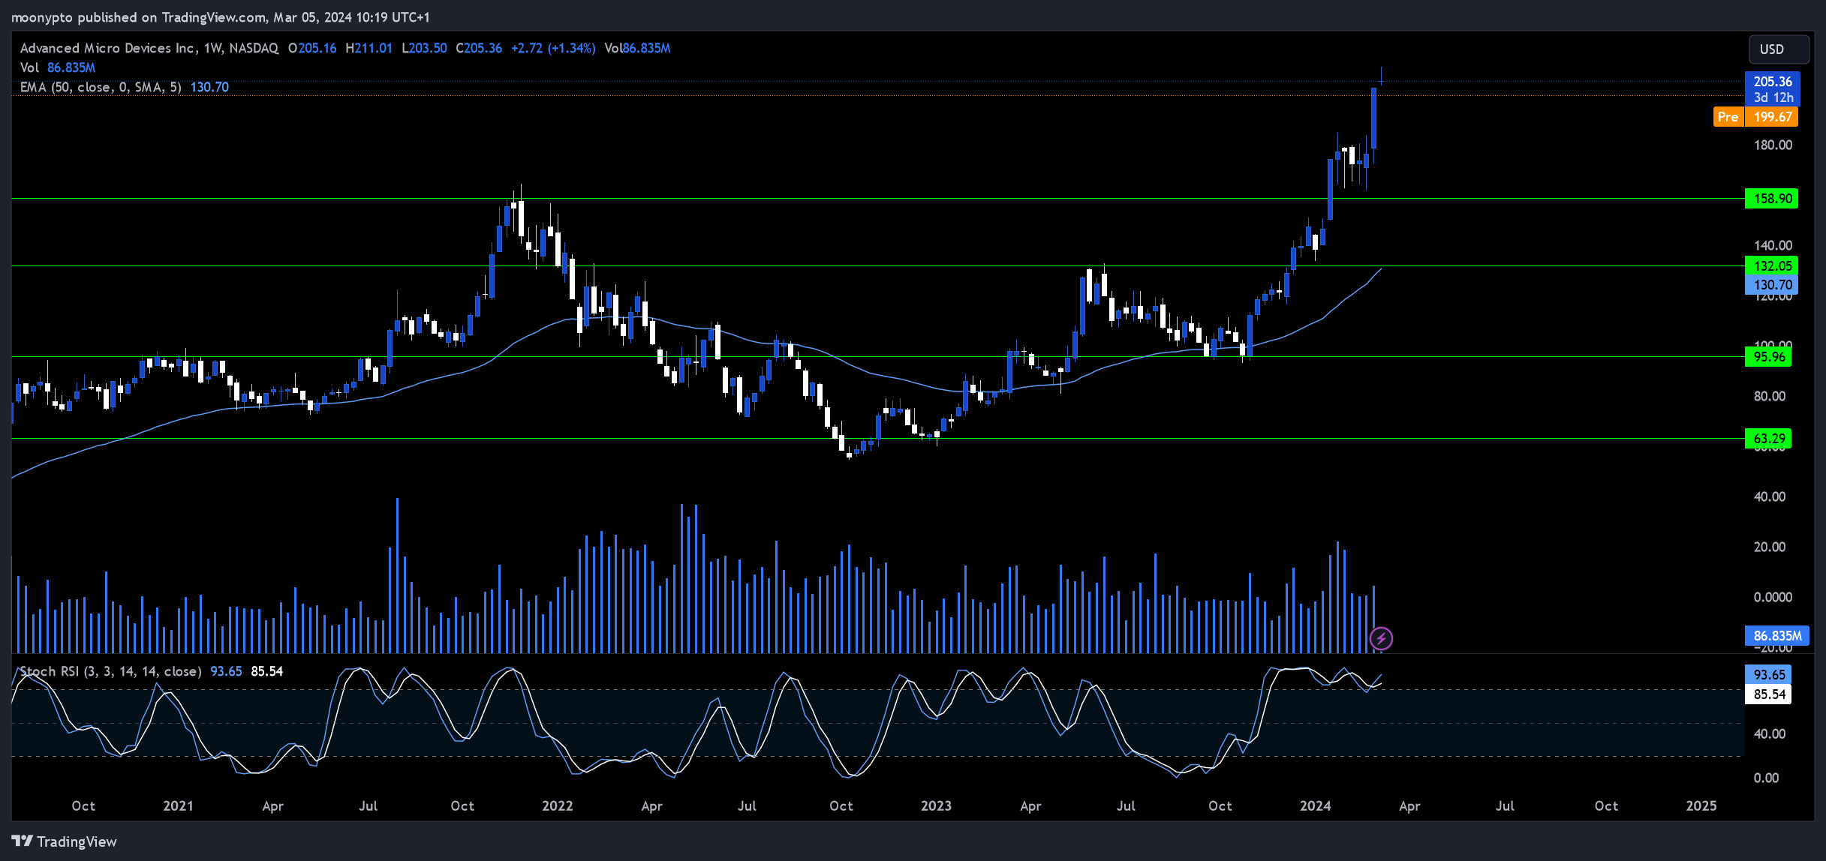Image resolution: width=1826 pixels, height=861 pixels.
Task: Click the Stoch RSI indicator legend
Action: pyautogui.click(x=110, y=671)
